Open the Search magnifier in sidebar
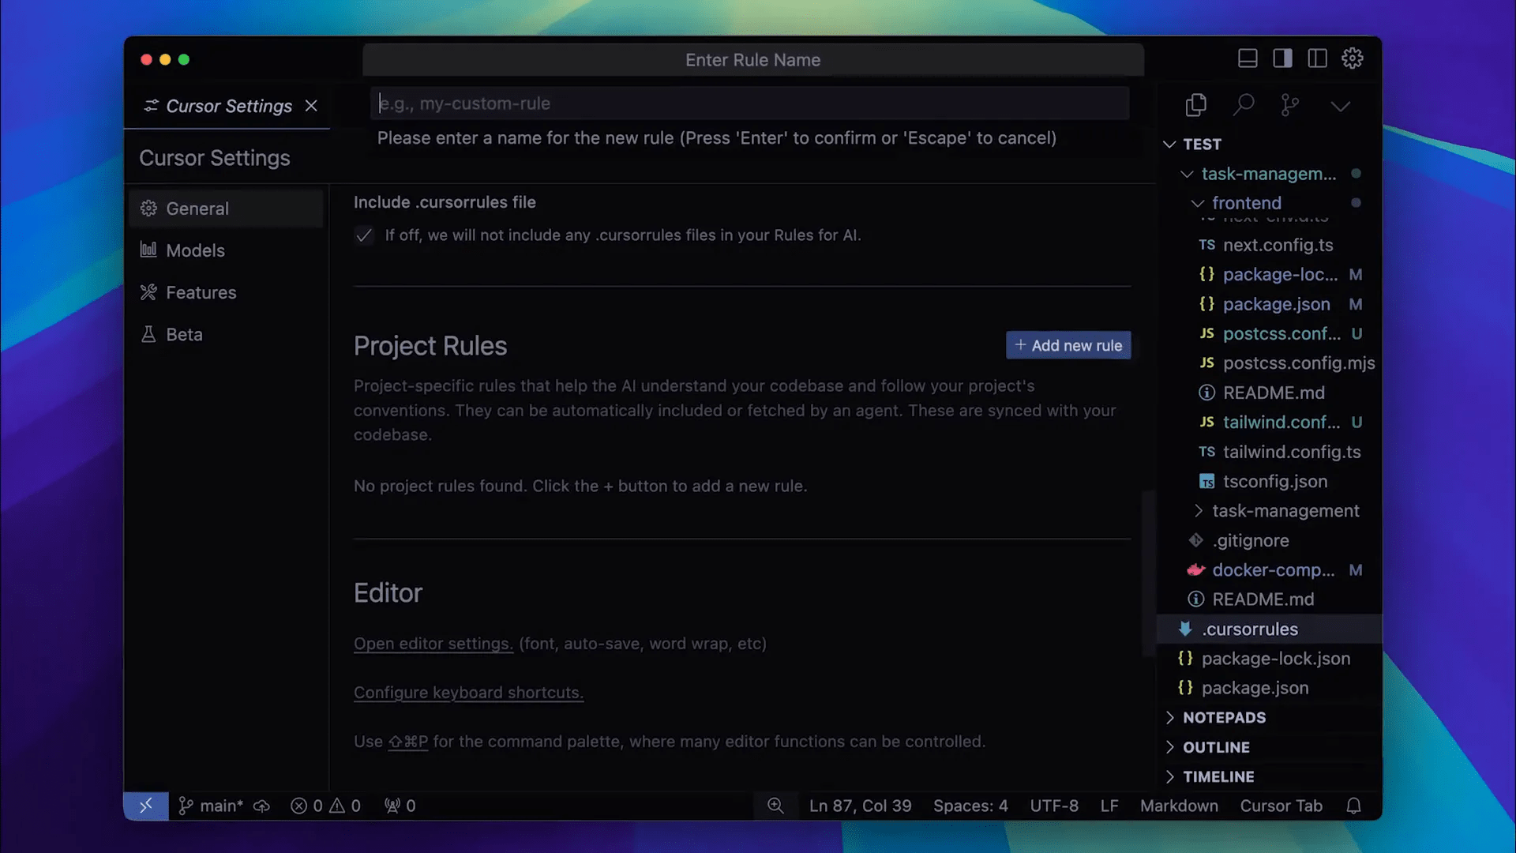 click(1244, 105)
